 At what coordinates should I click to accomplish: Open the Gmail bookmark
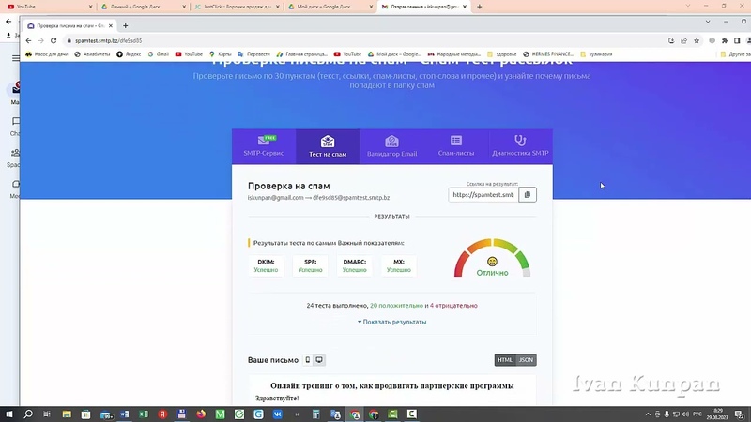[160, 54]
